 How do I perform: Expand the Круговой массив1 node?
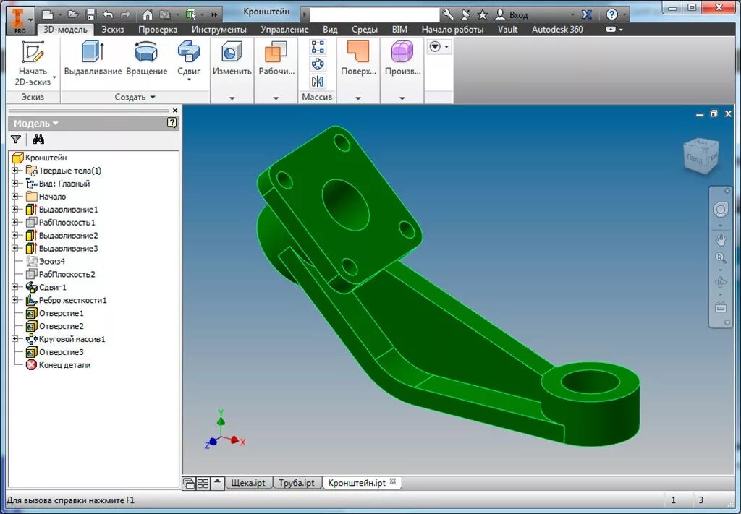click(x=14, y=339)
